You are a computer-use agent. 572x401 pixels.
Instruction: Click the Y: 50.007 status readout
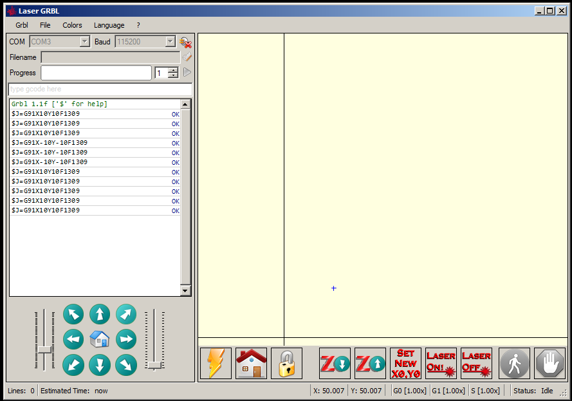tap(366, 391)
